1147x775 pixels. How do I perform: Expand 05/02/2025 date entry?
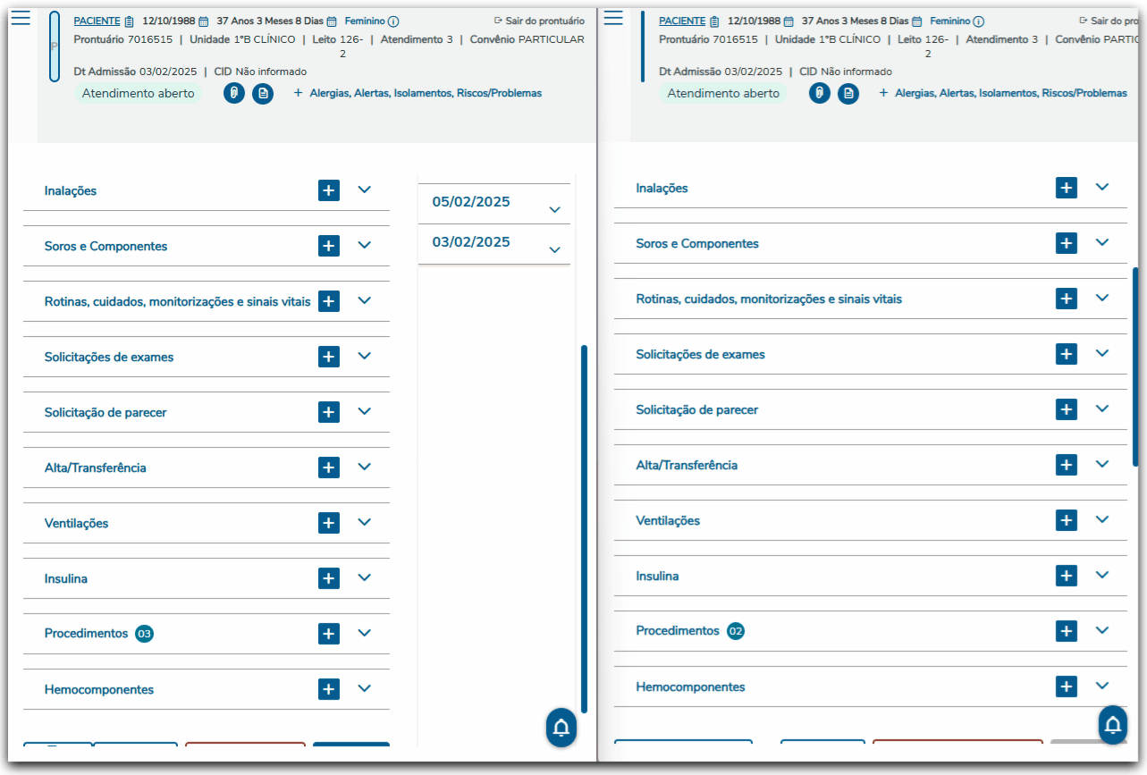point(554,210)
